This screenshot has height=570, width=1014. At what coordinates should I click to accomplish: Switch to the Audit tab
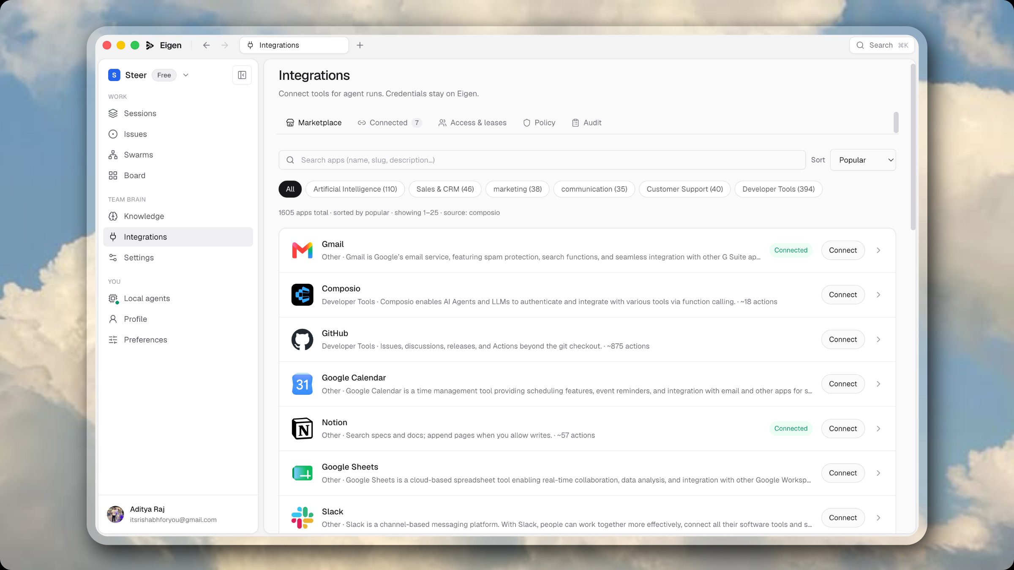click(x=586, y=122)
